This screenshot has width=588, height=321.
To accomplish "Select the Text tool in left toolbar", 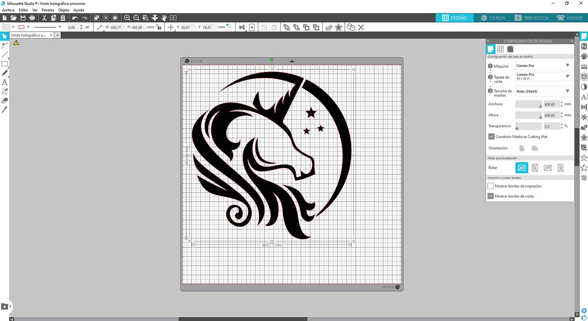I will (5, 82).
